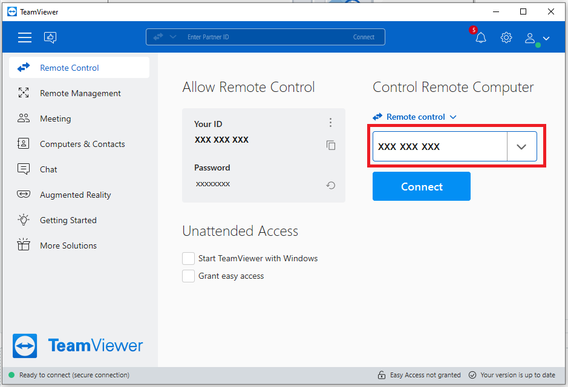This screenshot has height=387, width=568.
Task: Expand the user profile chevron
Action: click(546, 37)
